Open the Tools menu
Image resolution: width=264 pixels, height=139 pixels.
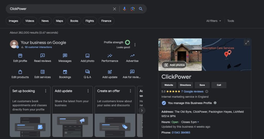tap(231, 21)
